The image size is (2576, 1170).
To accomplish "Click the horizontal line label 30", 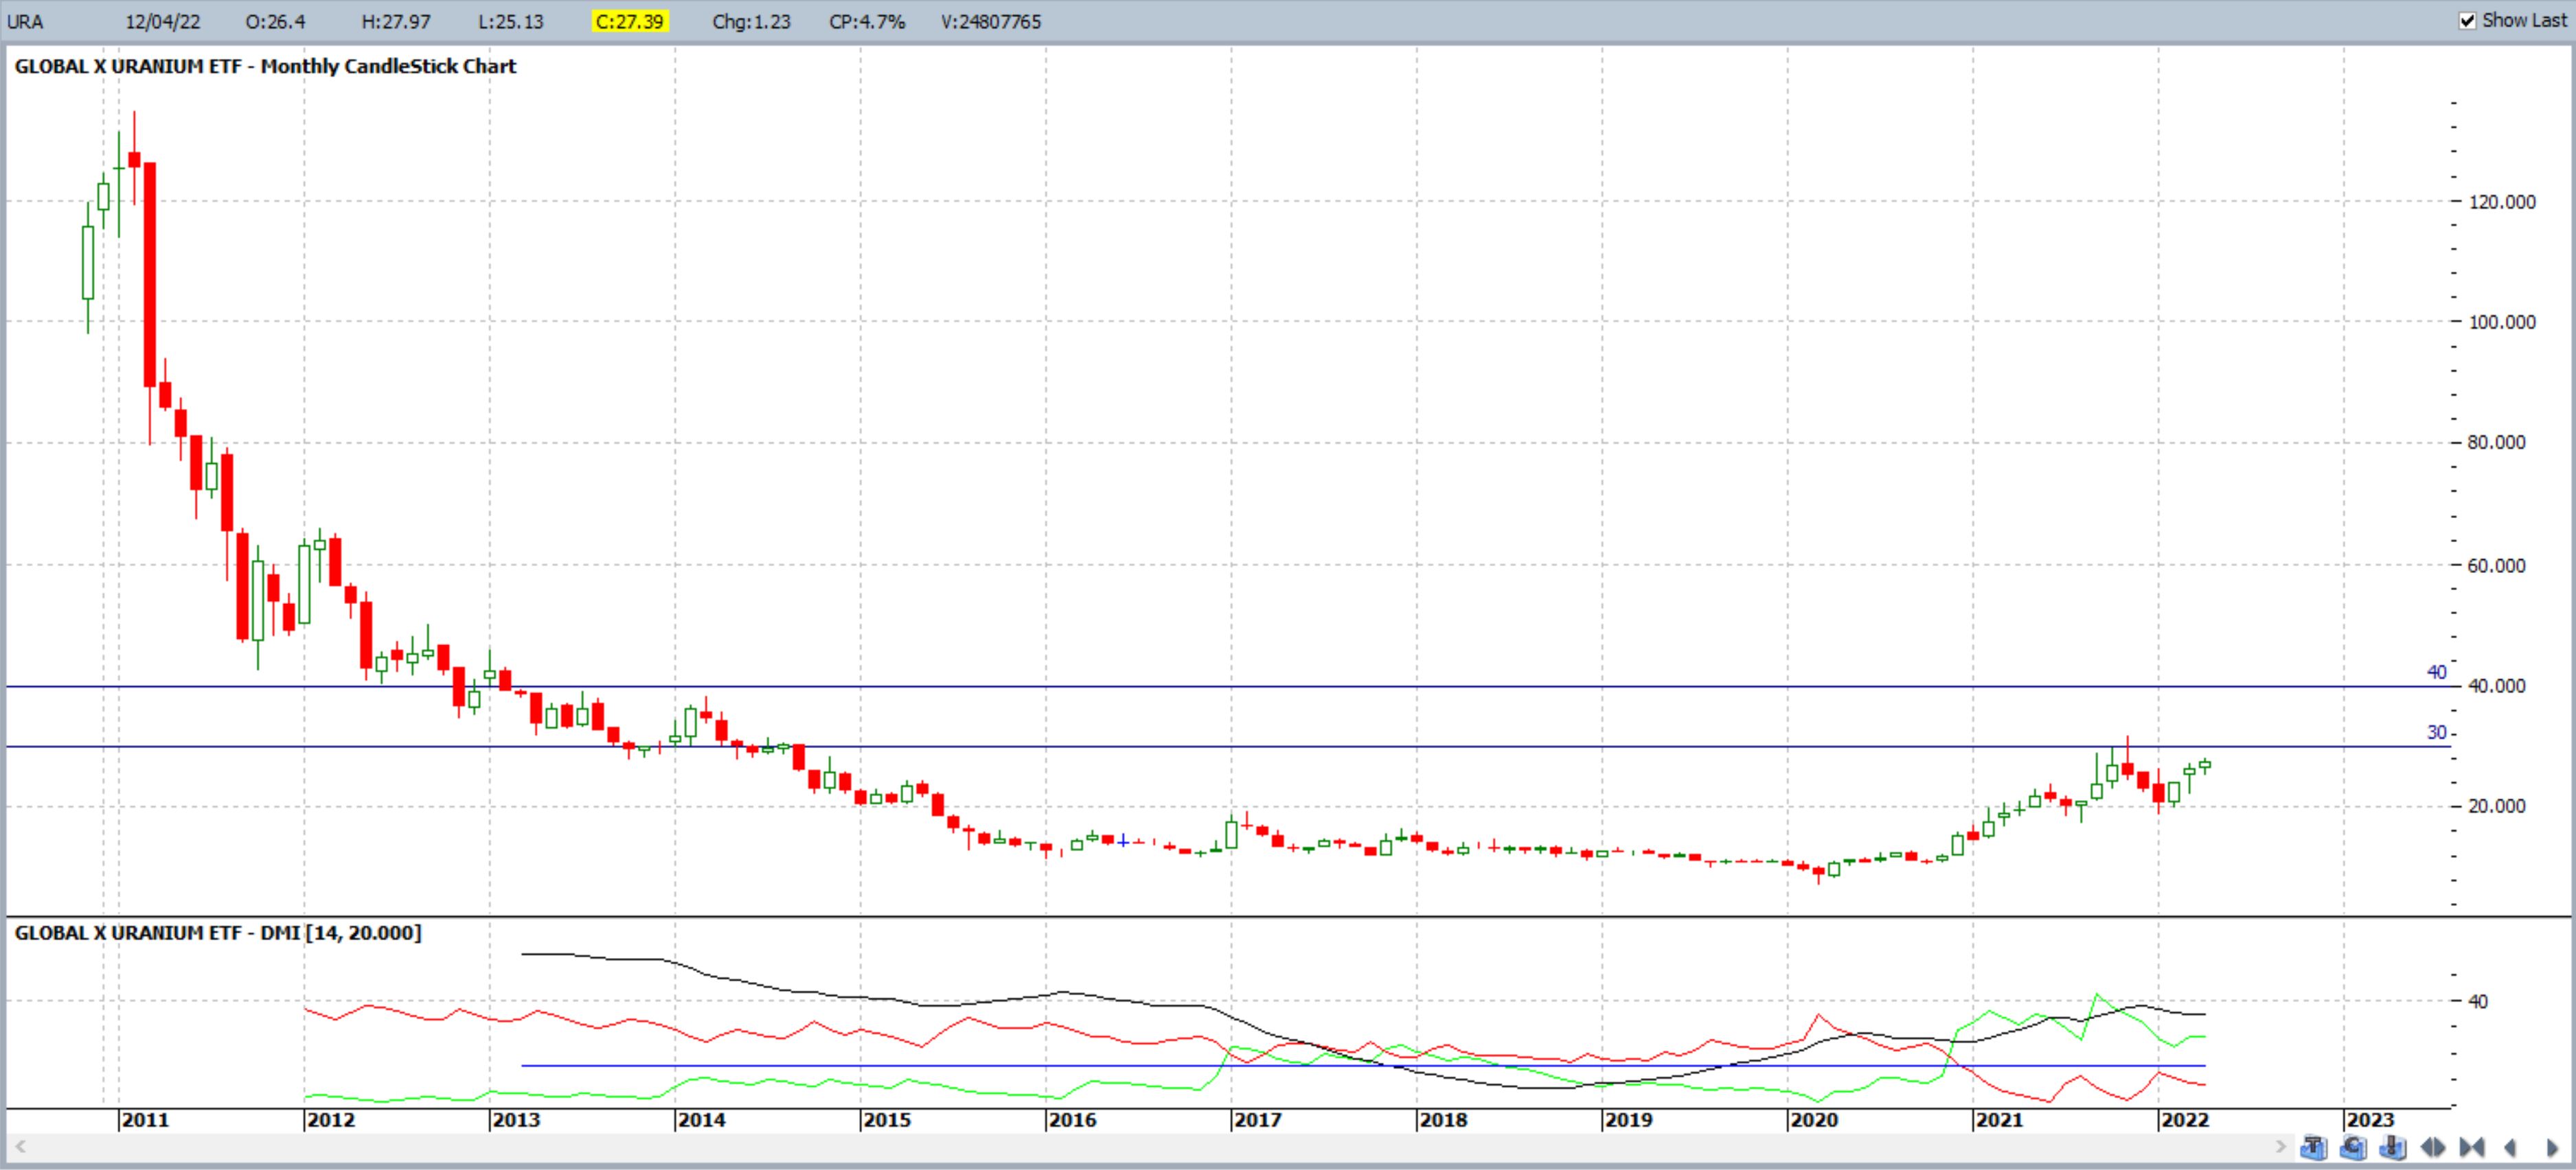I will (2437, 732).
